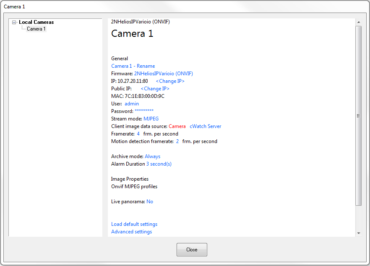Edit motion detection framerate value 2
Viewport: 370px width, 266px height.
(177, 141)
